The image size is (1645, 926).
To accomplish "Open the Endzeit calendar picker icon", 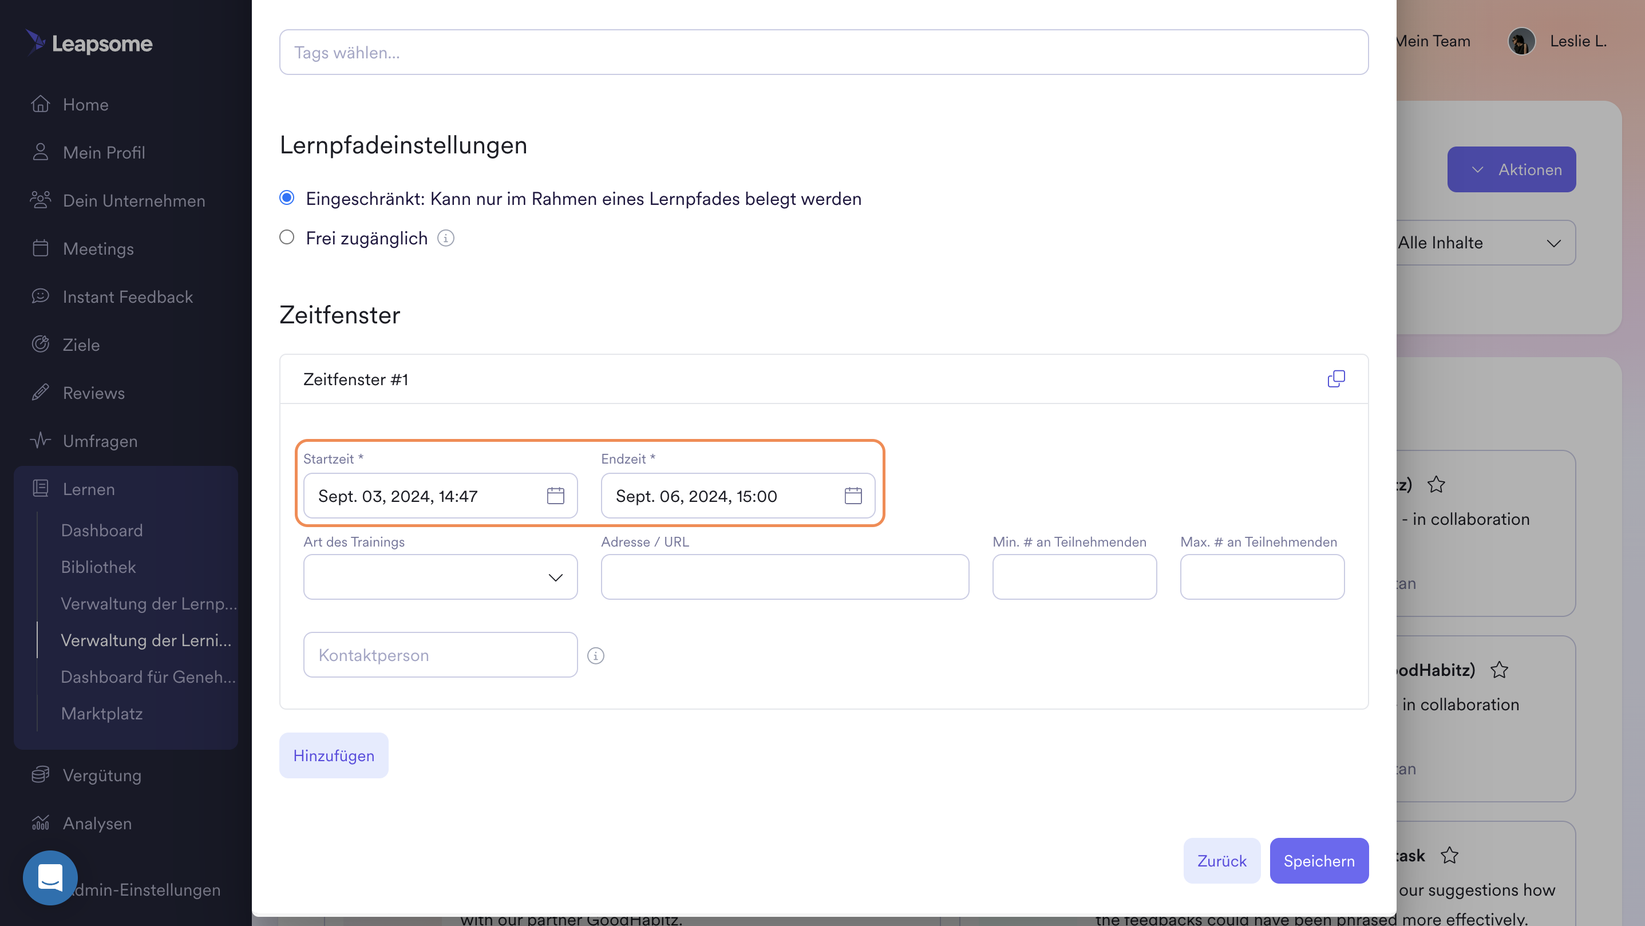I will (x=852, y=496).
